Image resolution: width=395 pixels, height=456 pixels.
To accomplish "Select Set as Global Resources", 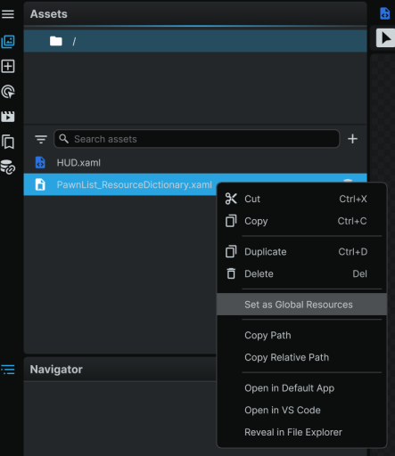I will [302, 305].
